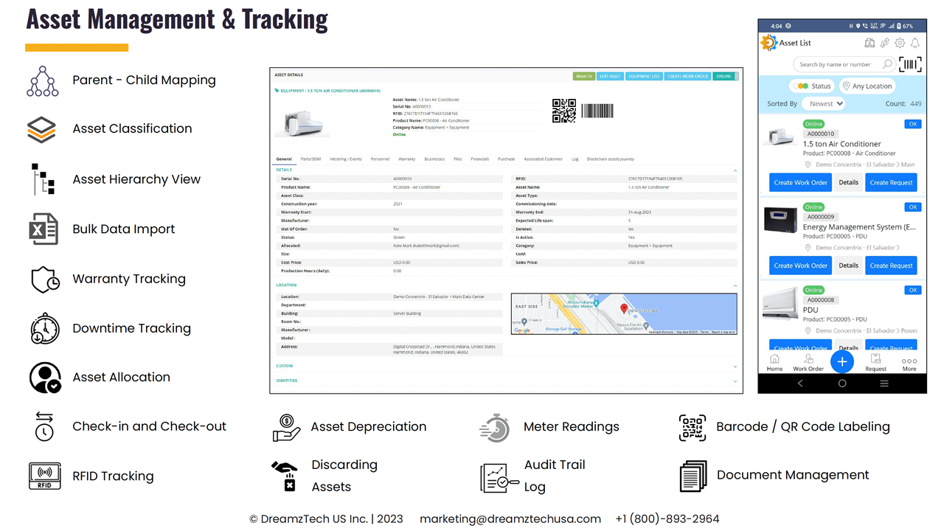The height and width of the screenshot is (531, 944).
Task: Click the RFID Tracking icon
Action: pos(44,476)
